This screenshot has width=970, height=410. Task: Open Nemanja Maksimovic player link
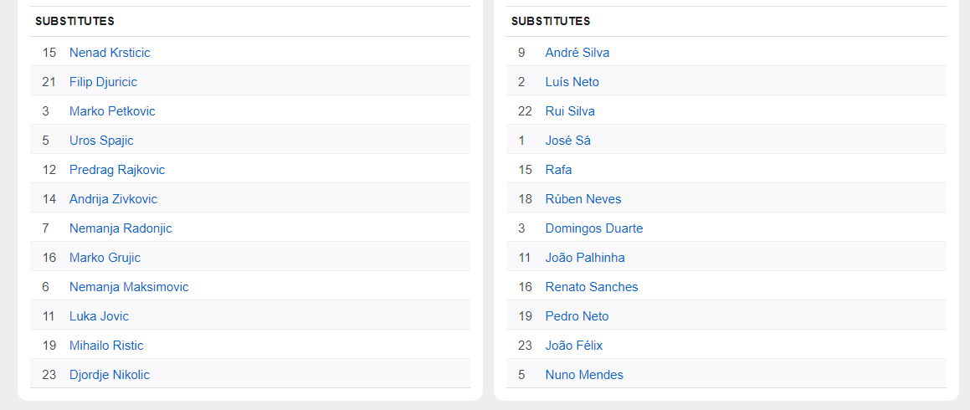click(x=129, y=287)
